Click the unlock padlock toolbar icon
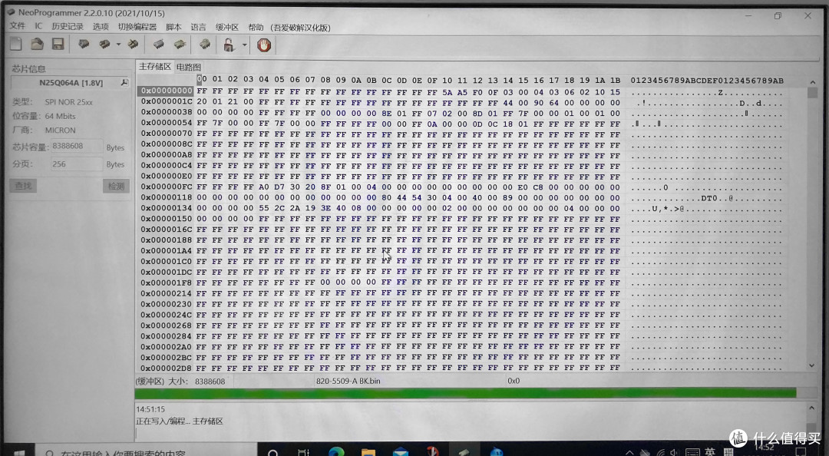 [229, 45]
